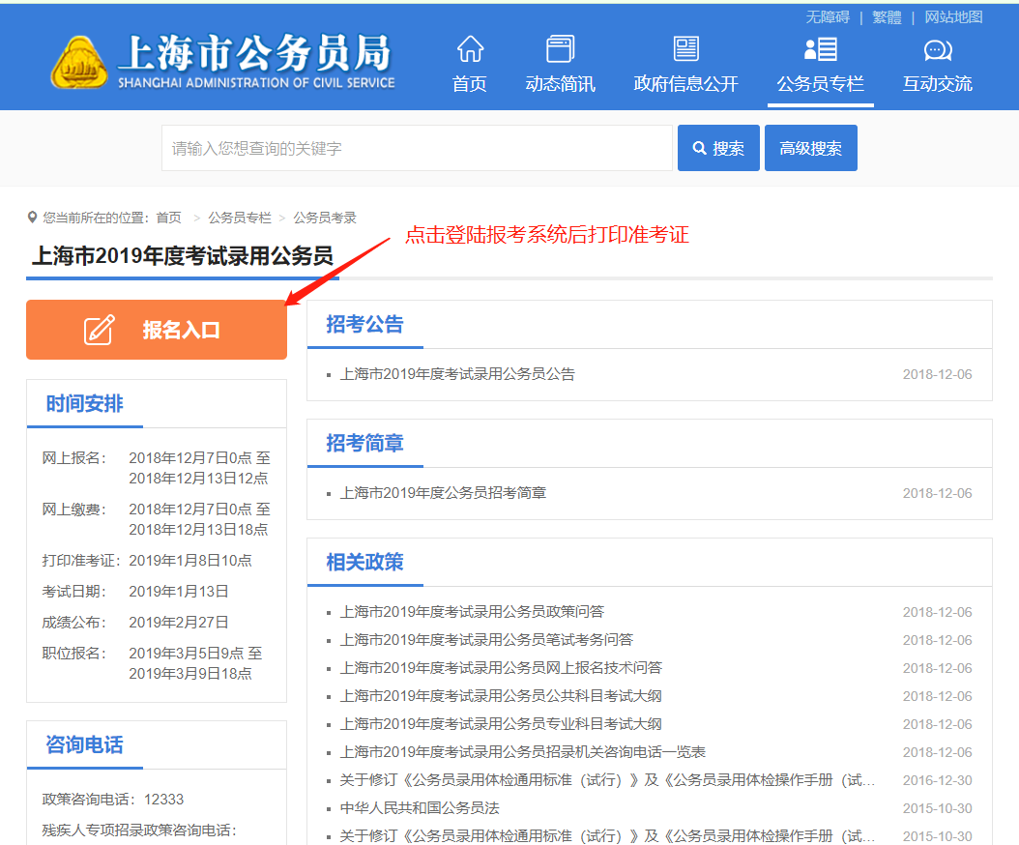Click the home house icon
The width and height of the screenshot is (1019, 845).
tap(470, 48)
